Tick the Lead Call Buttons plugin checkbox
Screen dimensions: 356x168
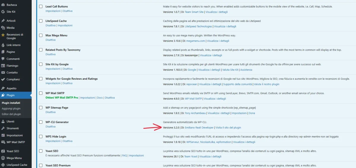tap(41, 6)
